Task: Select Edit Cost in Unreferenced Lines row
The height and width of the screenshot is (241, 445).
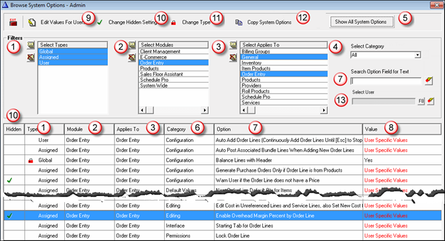Action: (288, 205)
